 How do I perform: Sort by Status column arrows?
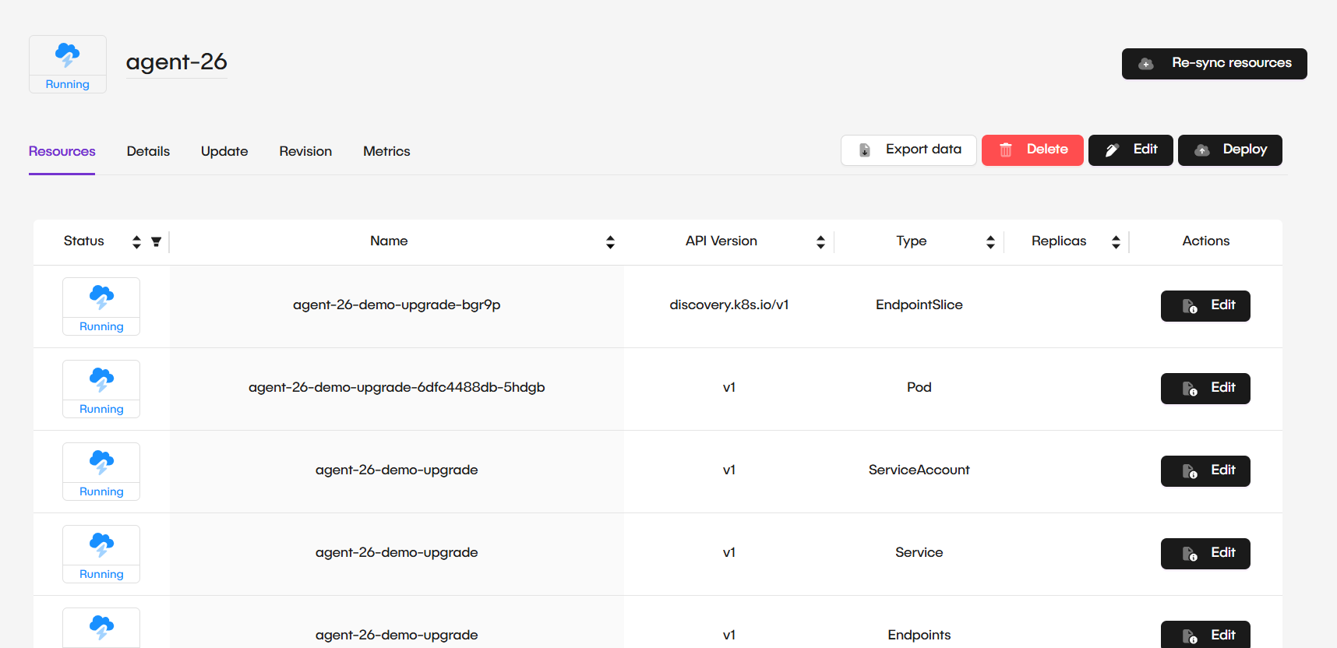point(136,242)
